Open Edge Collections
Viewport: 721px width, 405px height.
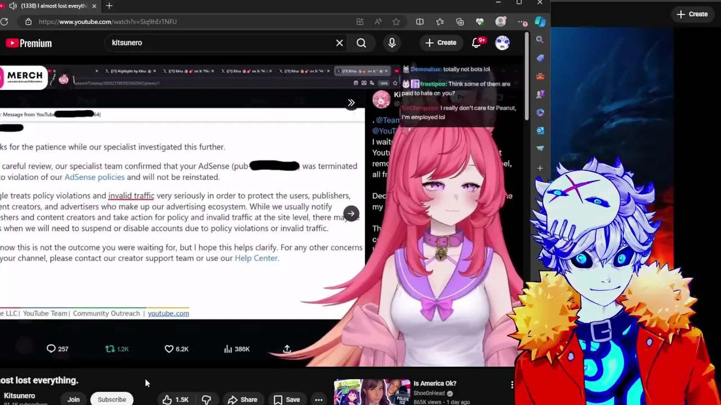460,22
